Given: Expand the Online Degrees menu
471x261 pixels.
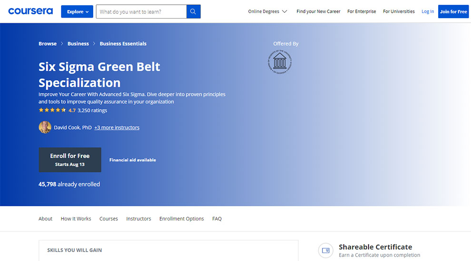Looking at the screenshot, I should 267,11.
